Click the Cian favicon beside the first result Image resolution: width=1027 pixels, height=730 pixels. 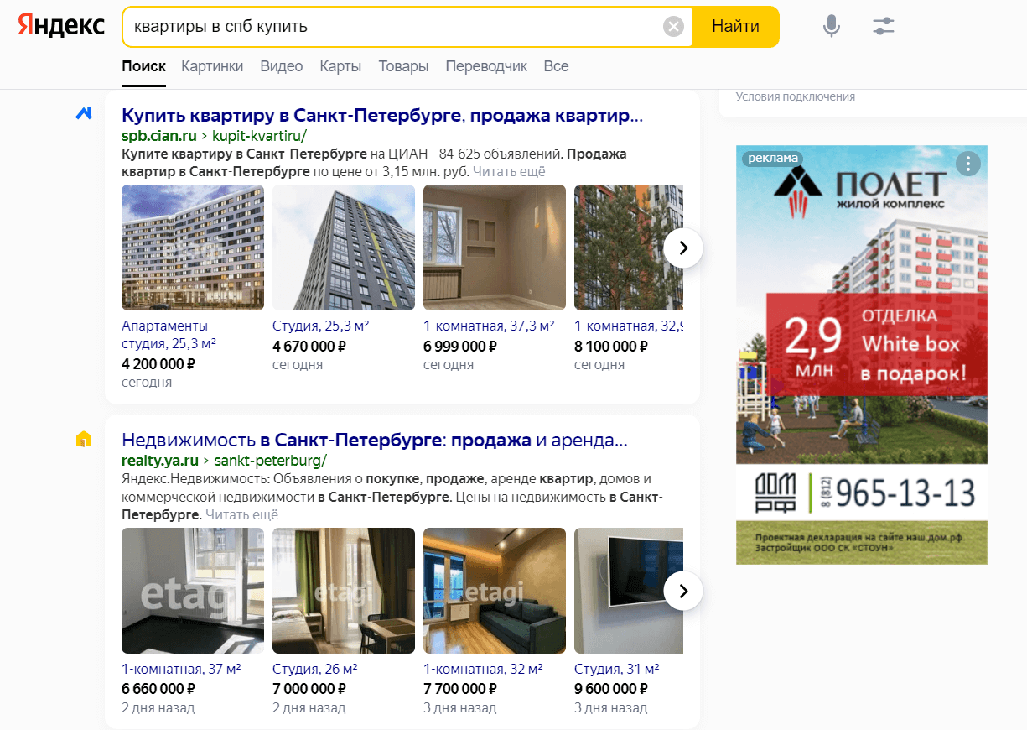tap(84, 113)
